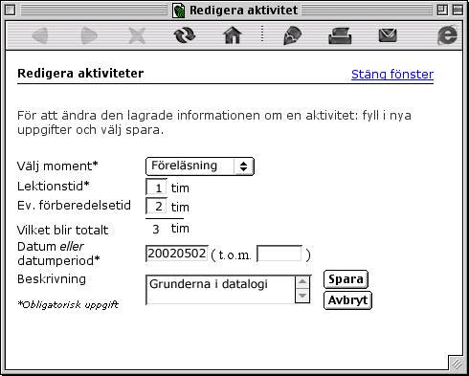Open the Föreläsning moment dropdown
The height and width of the screenshot is (376, 469).
point(200,166)
